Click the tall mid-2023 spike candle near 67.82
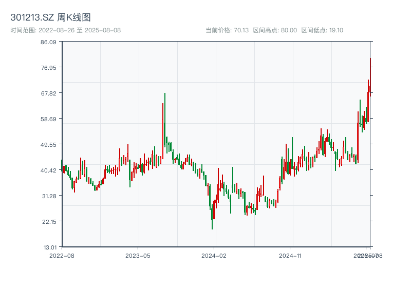The width and height of the screenshot is (411, 308). 165,120
